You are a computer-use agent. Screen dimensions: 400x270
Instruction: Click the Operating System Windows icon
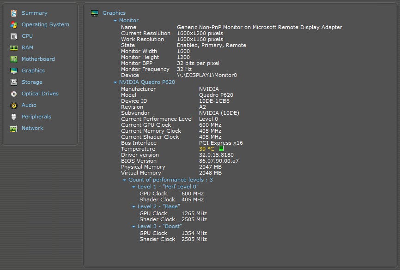pyautogui.click(x=13, y=24)
